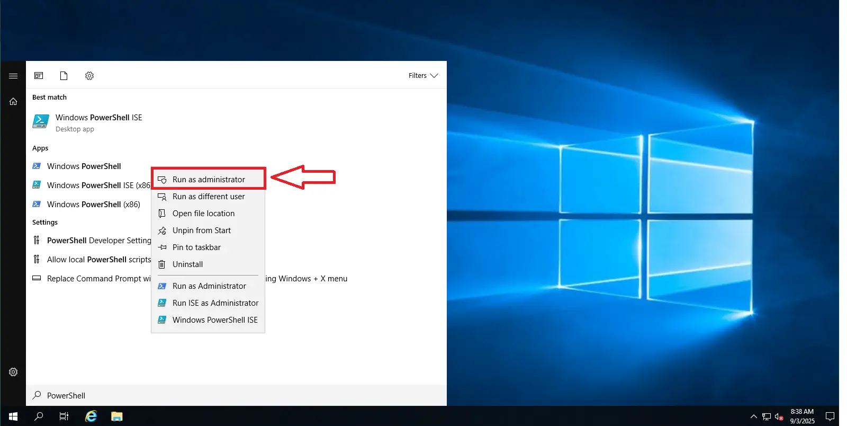
Task: Choose Uninstall from the context menu
Action: [187, 264]
